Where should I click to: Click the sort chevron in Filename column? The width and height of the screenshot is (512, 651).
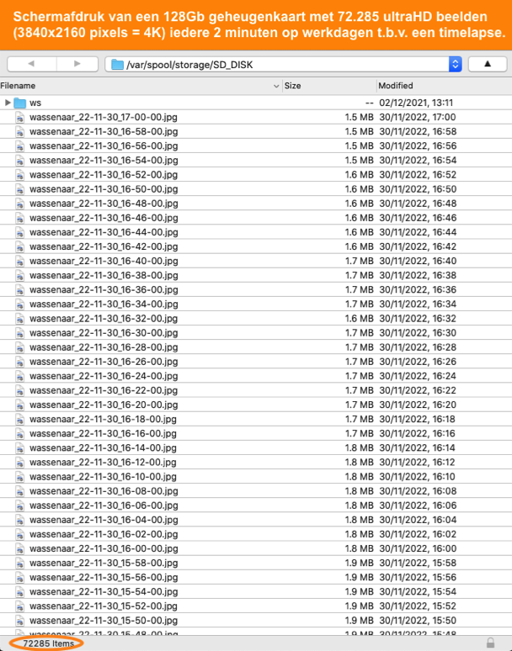click(x=276, y=86)
